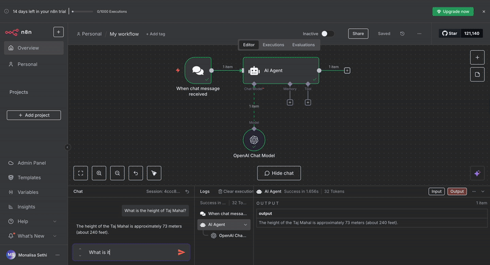Send the chat message arrow
The width and height of the screenshot is (490, 265).
(x=181, y=252)
